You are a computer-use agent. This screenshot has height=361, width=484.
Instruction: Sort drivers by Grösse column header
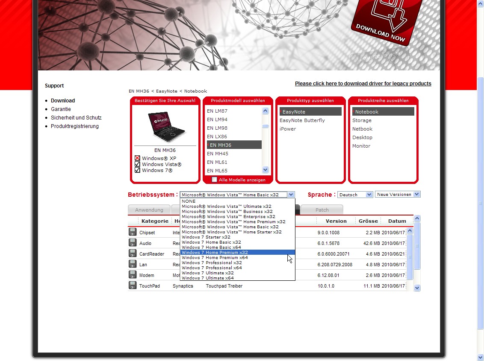368,221
